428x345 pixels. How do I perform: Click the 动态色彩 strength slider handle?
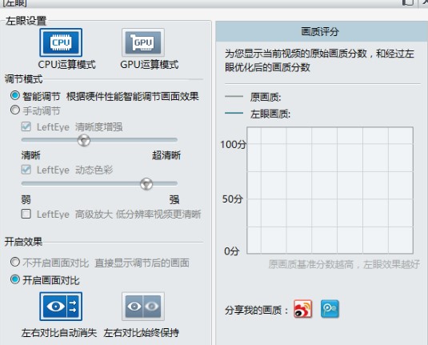[x=146, y=184]
